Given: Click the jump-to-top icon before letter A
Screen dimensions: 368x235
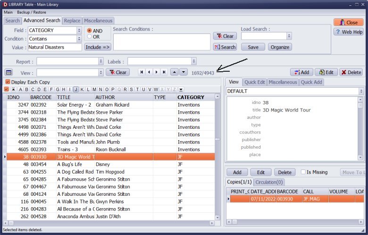Looking at the screenshot, I should [13, 89].
